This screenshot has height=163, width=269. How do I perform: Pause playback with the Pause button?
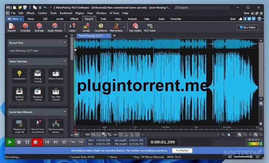click(27, 142)
